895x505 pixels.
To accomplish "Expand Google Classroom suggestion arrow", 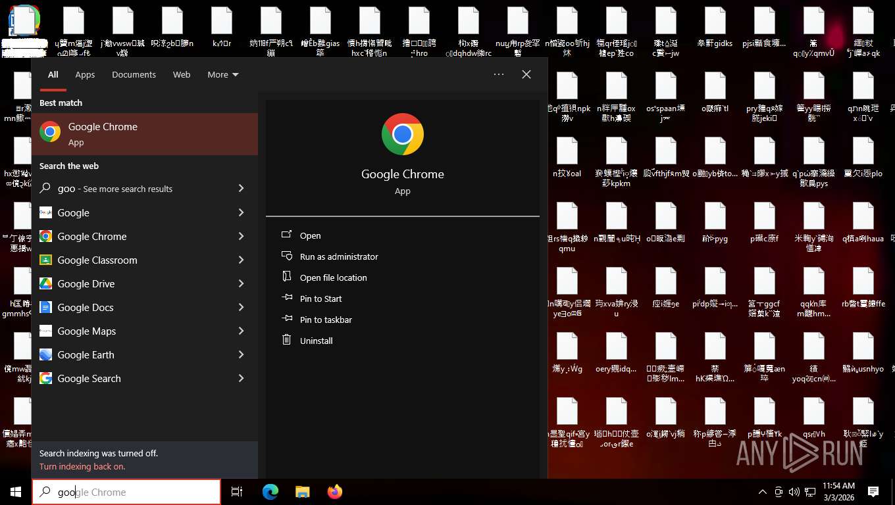I will pos(241,260).
